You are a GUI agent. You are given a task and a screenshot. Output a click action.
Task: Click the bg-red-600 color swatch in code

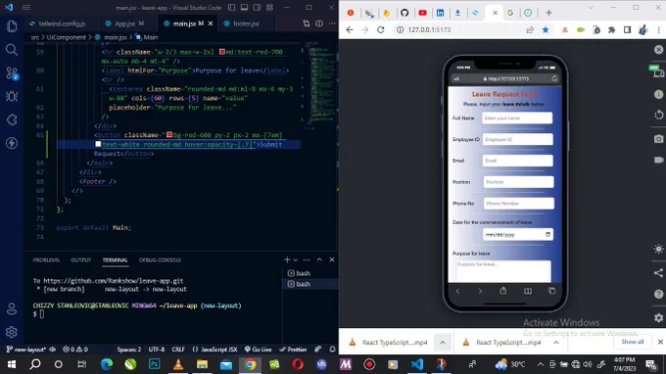pyautogui.click(x=169, y=135)
